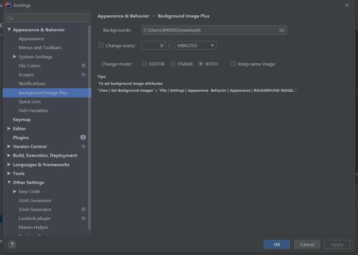Screen dimensions: 358x255
Task: Enable the Change every checkbox
Action: 101,45
